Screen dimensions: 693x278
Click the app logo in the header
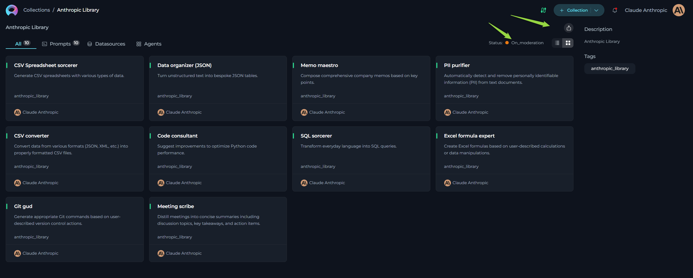[12, 10]
